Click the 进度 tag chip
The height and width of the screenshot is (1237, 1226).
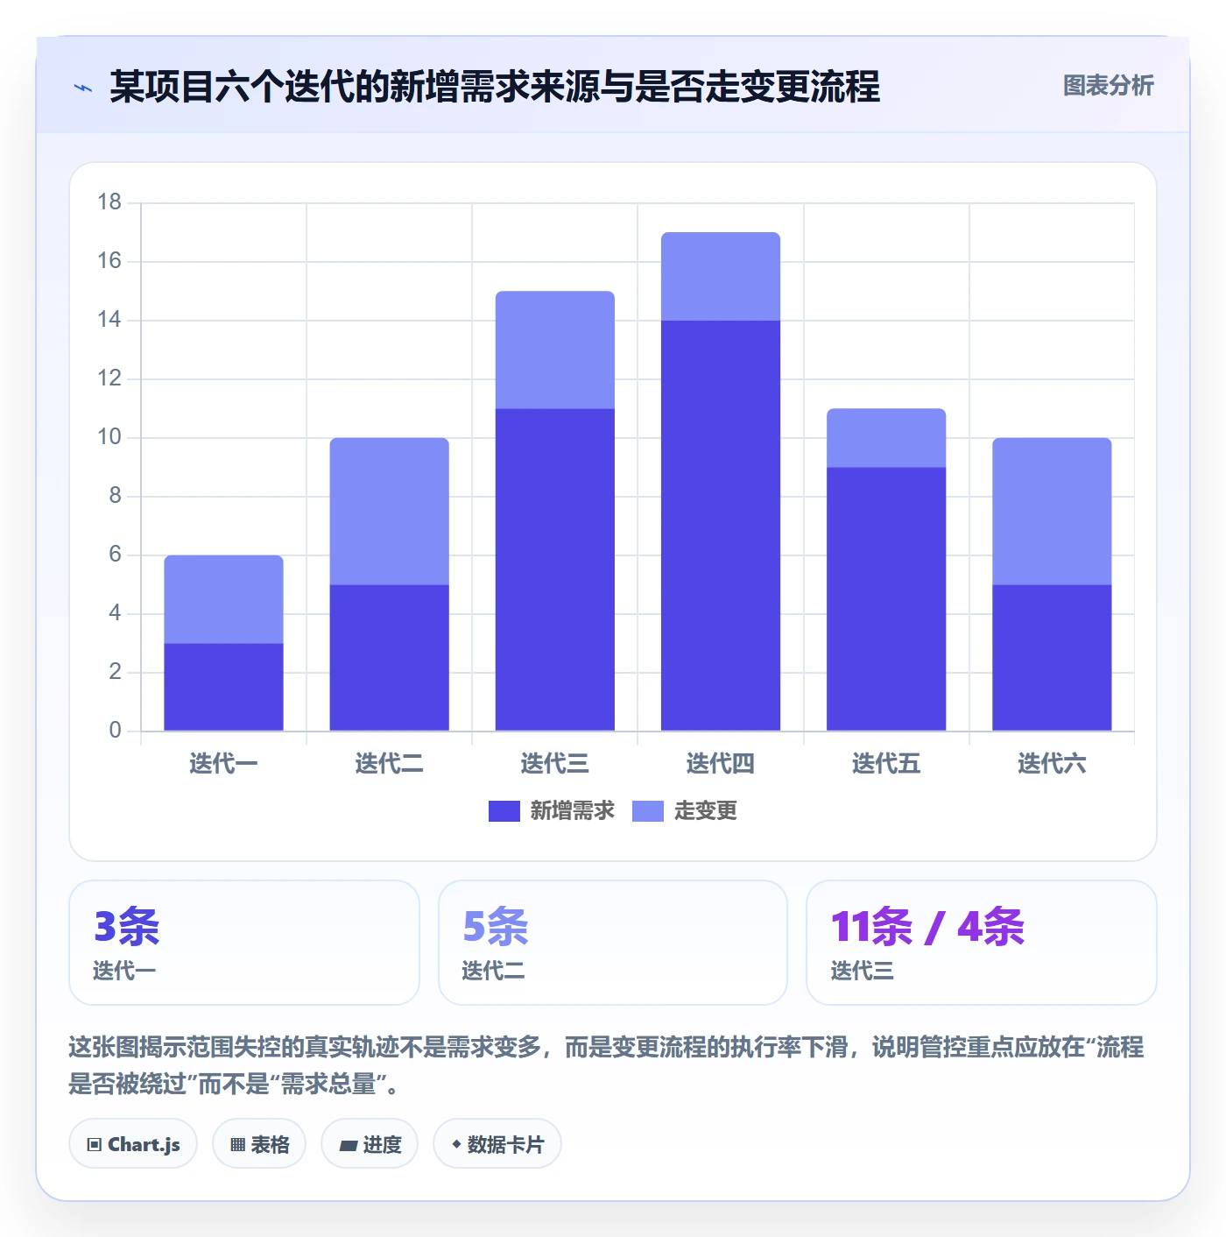pos(370,1144)
